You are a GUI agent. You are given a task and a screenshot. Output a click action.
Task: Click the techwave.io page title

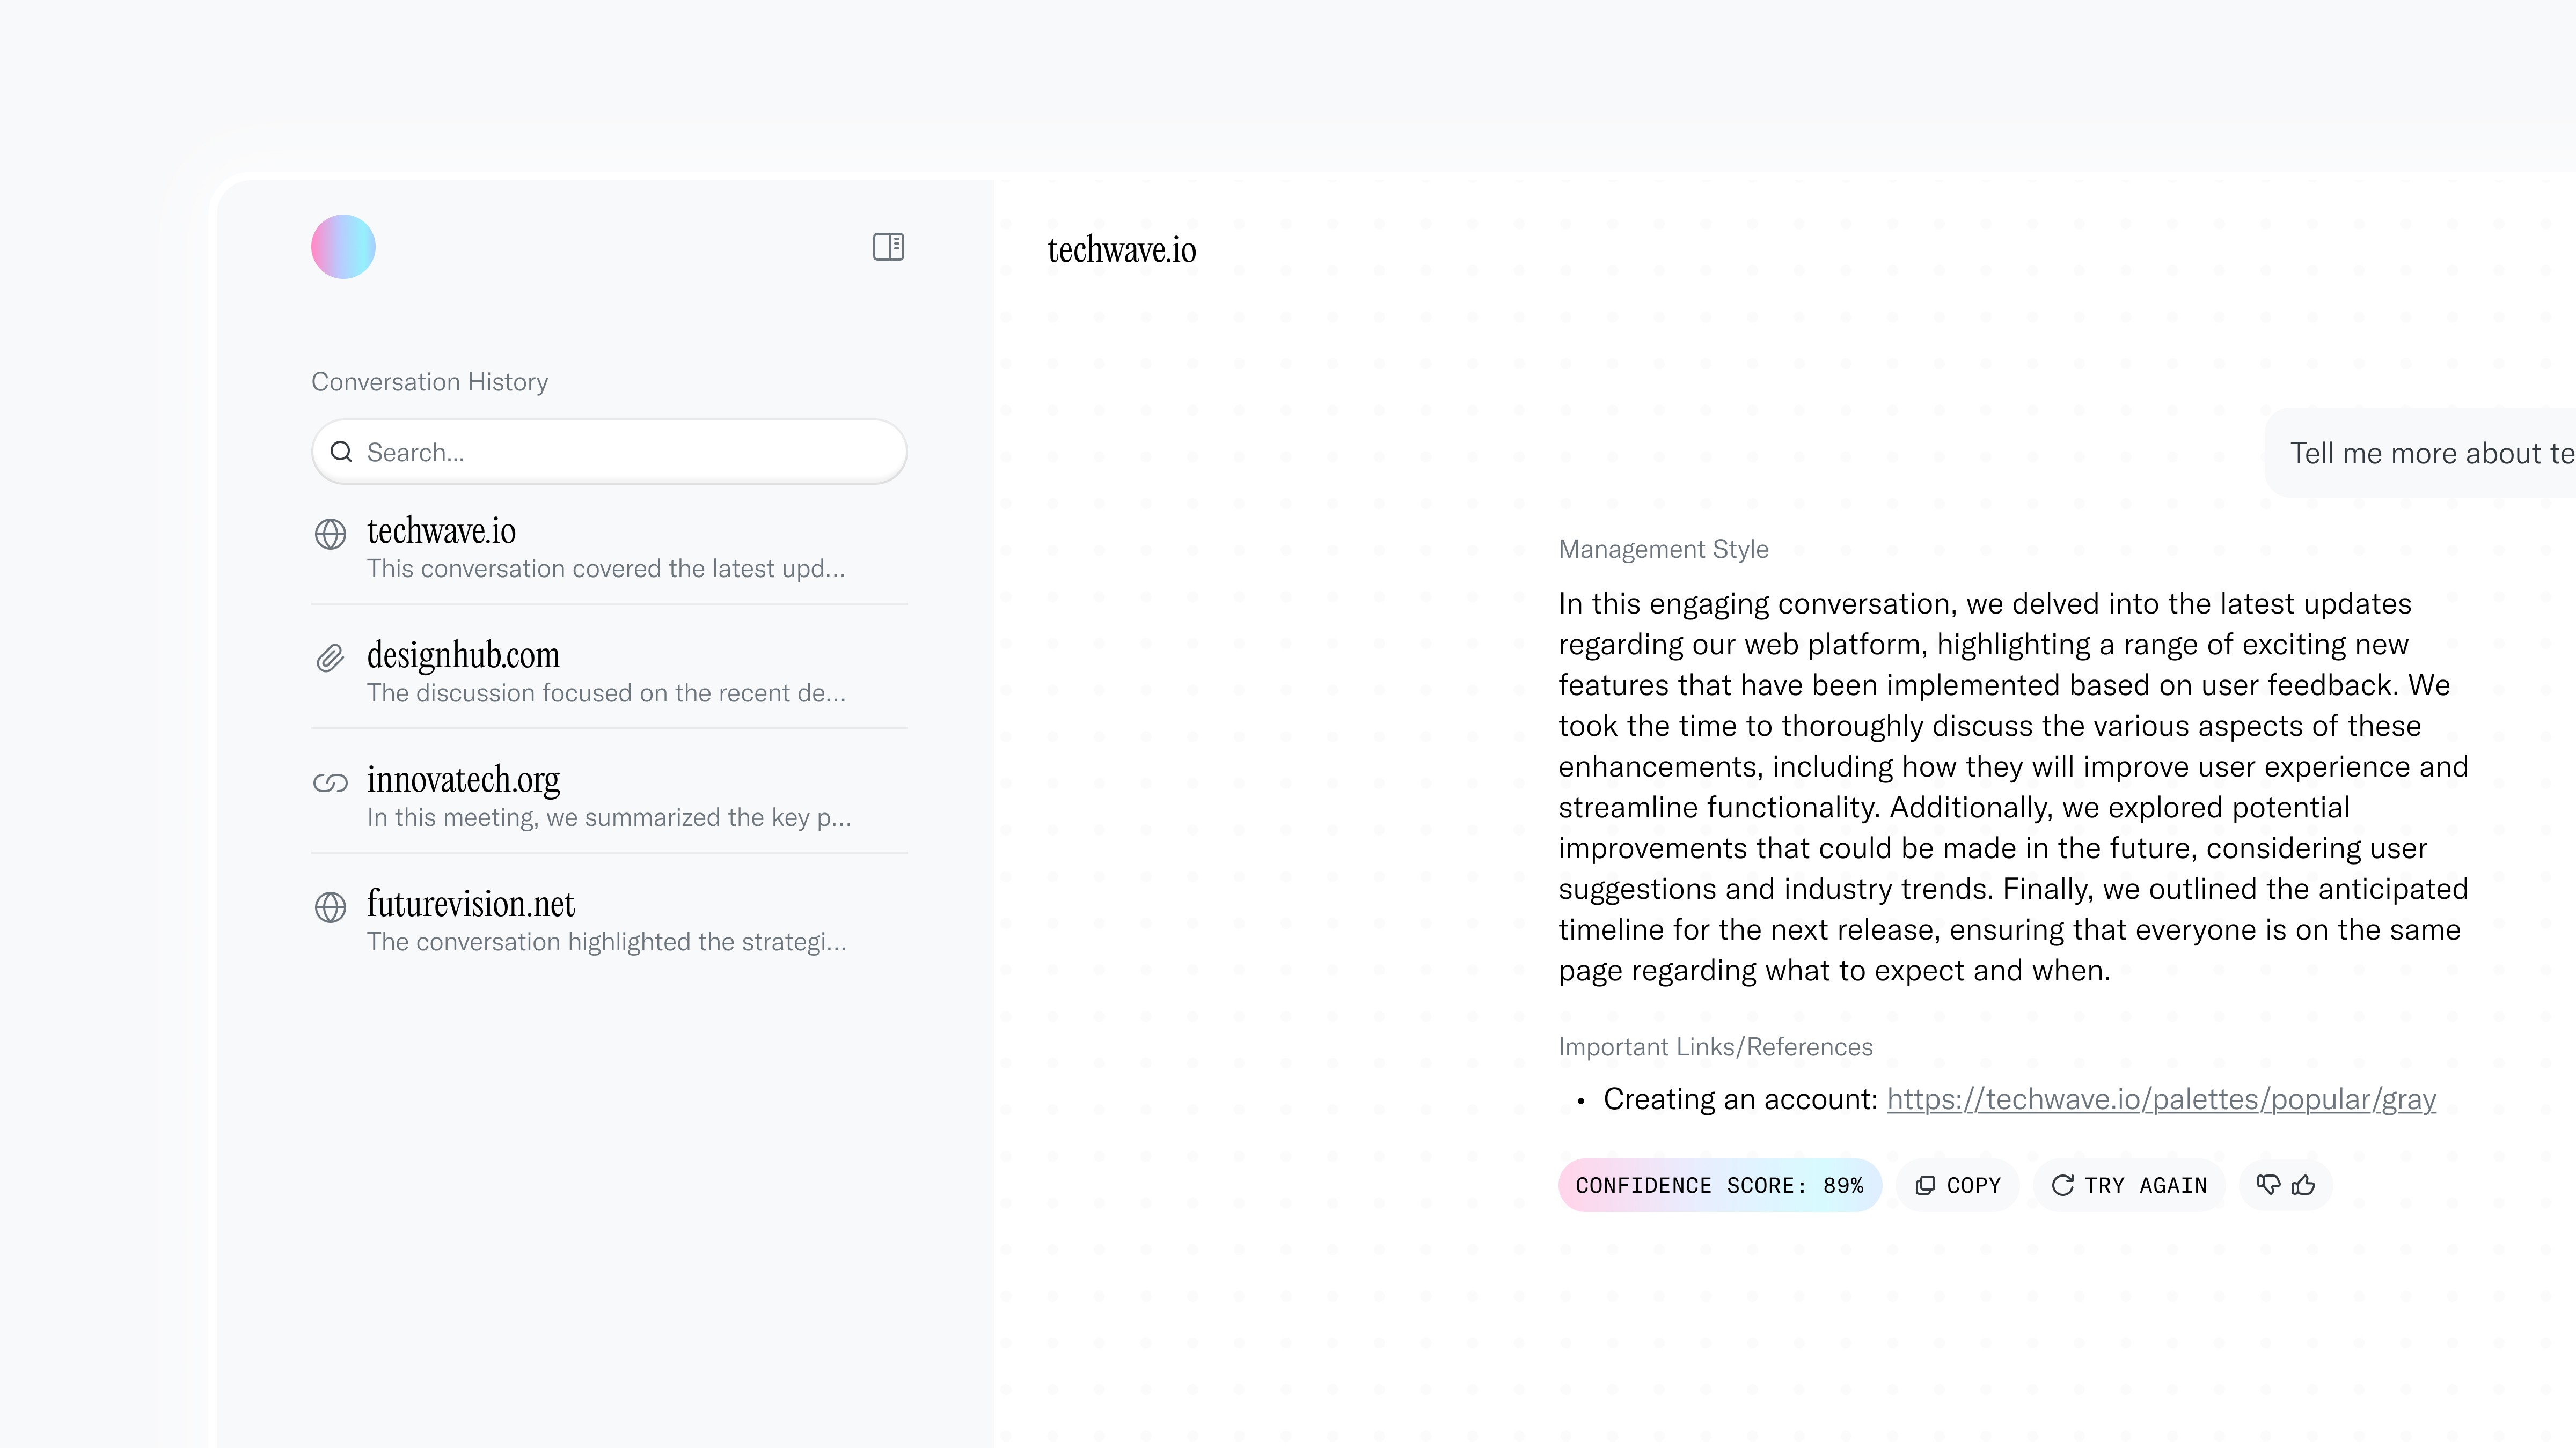tap(1121, 250)
